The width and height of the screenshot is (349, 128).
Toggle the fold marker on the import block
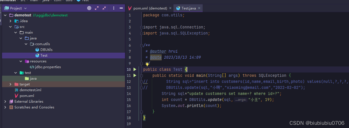tap(141, 27)
